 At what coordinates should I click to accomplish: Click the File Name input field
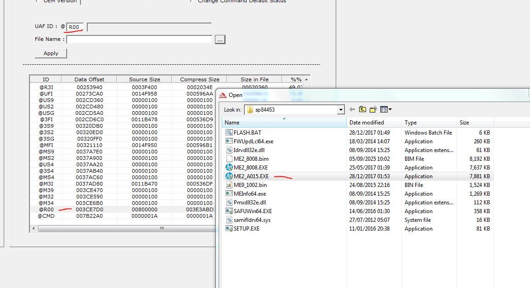[x=139, y=40]
